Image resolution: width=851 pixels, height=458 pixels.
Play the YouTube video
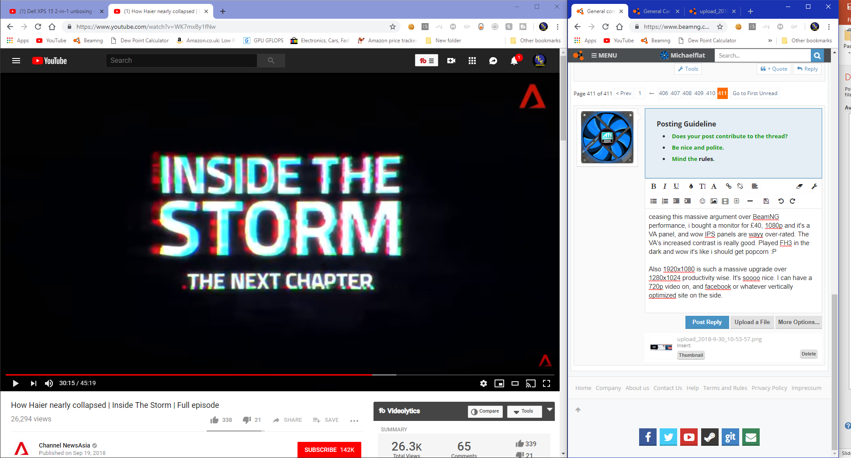pyautogui.click(x=15, y=383)
